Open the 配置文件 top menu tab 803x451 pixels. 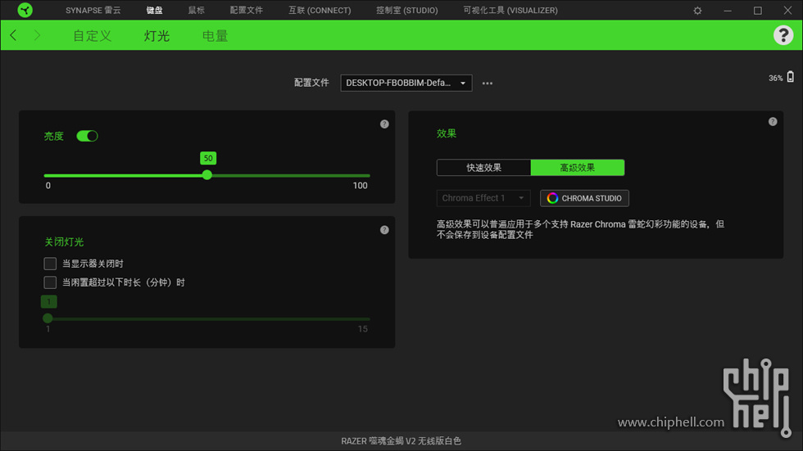pyautogui.click(x=247, y=10)
